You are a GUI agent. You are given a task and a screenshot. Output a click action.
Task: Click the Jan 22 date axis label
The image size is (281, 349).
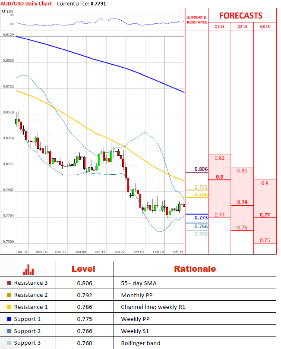pos(119,252)
